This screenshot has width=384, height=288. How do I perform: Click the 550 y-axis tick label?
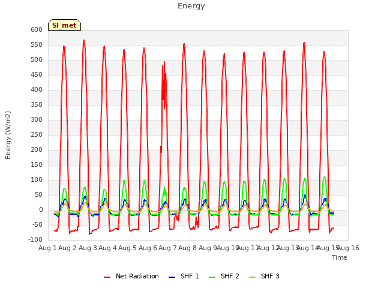(37, 45)
